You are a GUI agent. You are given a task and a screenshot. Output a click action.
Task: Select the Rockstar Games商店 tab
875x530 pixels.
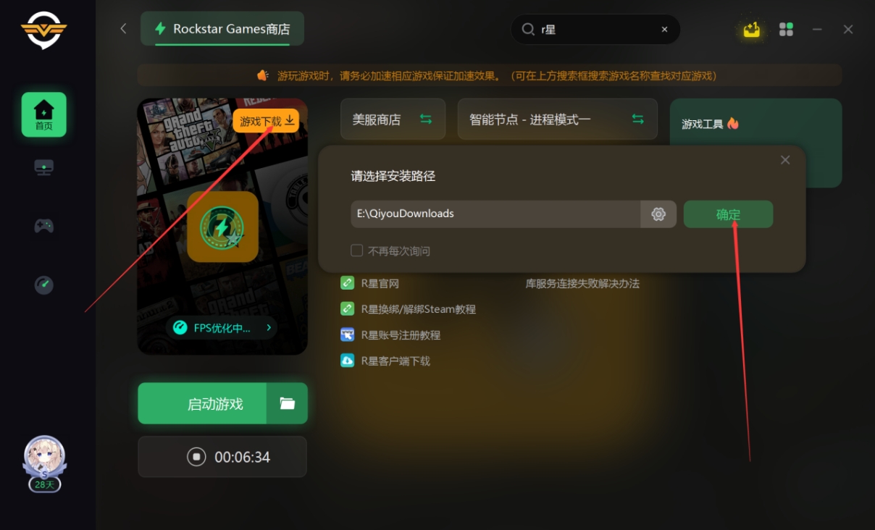[222, 29]
